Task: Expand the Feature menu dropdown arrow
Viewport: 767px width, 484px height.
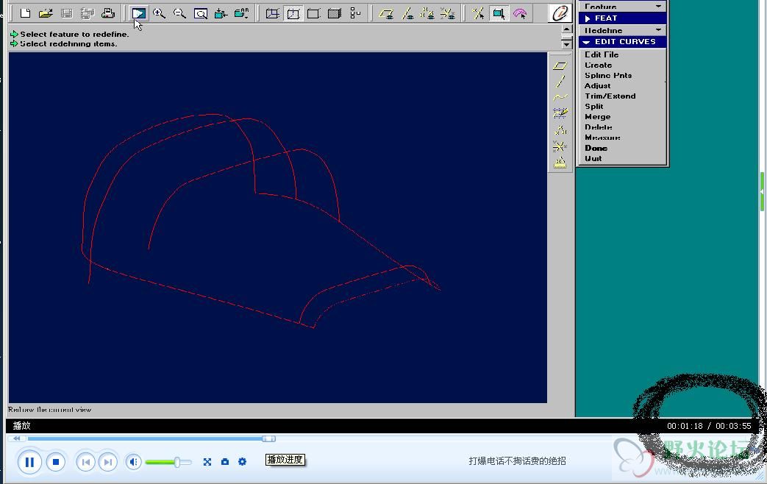Action: point(658,7)
